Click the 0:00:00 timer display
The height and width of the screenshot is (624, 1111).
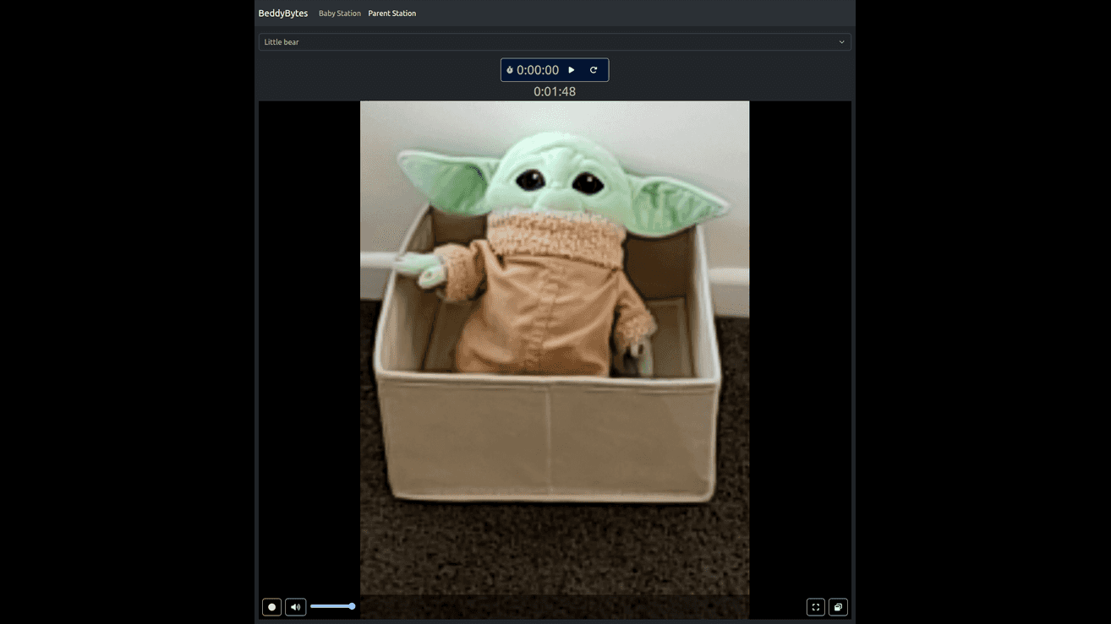539,69
